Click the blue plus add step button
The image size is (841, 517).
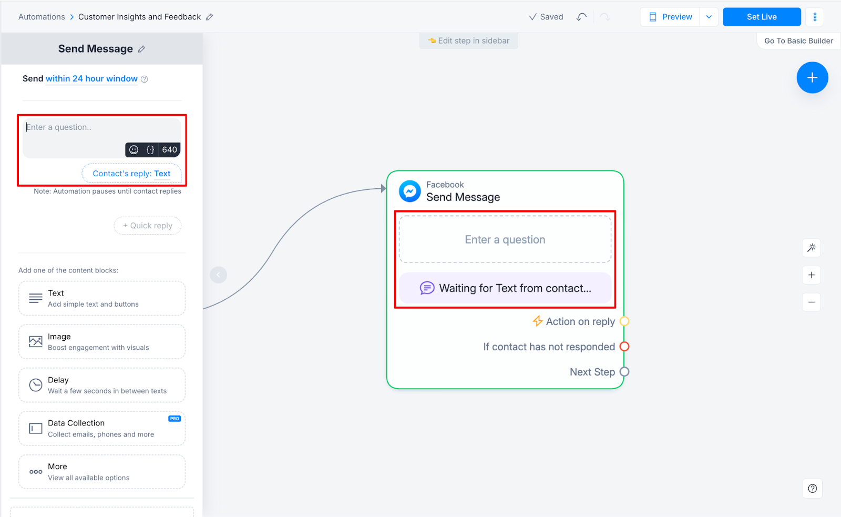(812, 78)
